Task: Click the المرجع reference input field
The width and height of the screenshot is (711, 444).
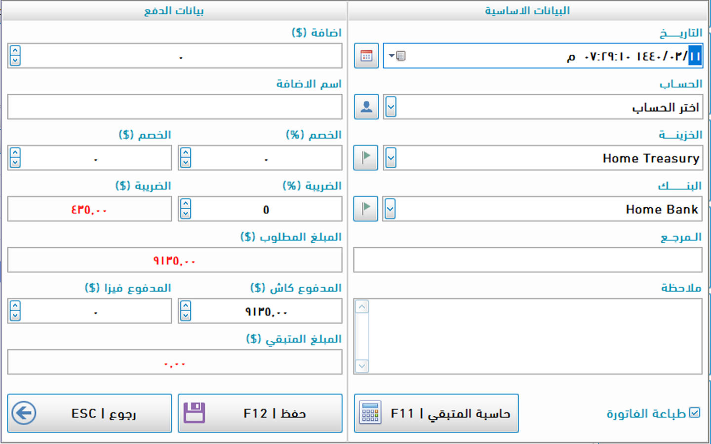Action: (527, 260)
